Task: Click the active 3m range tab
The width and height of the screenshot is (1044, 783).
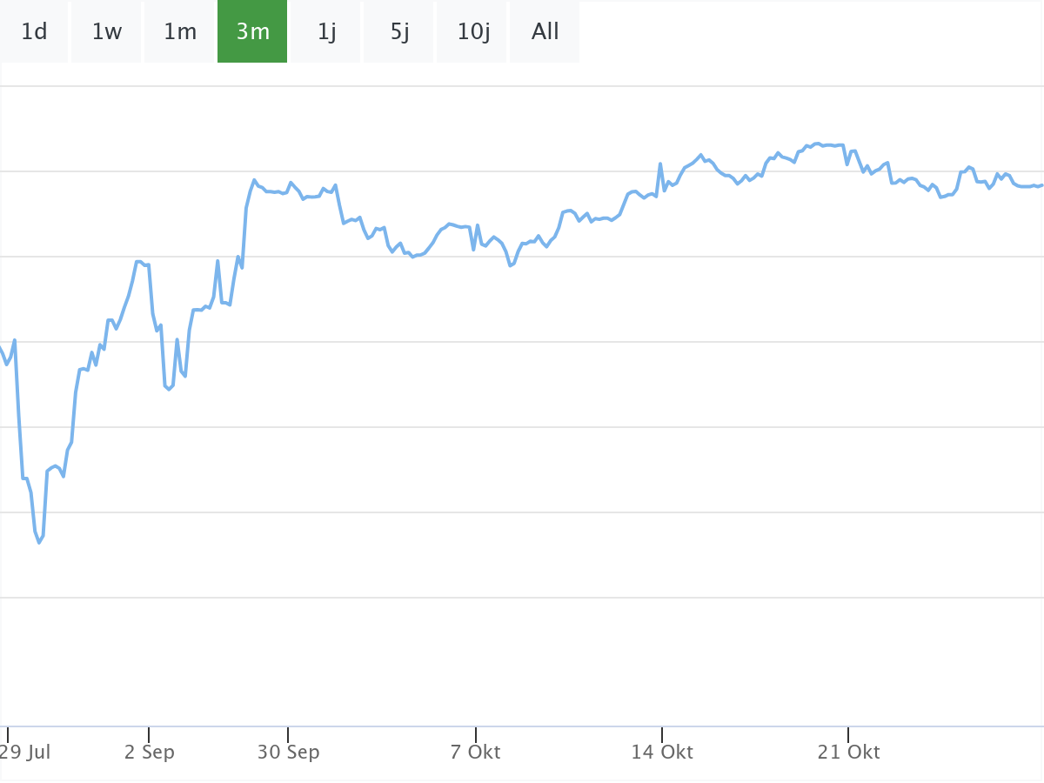Action: point(252,32)
